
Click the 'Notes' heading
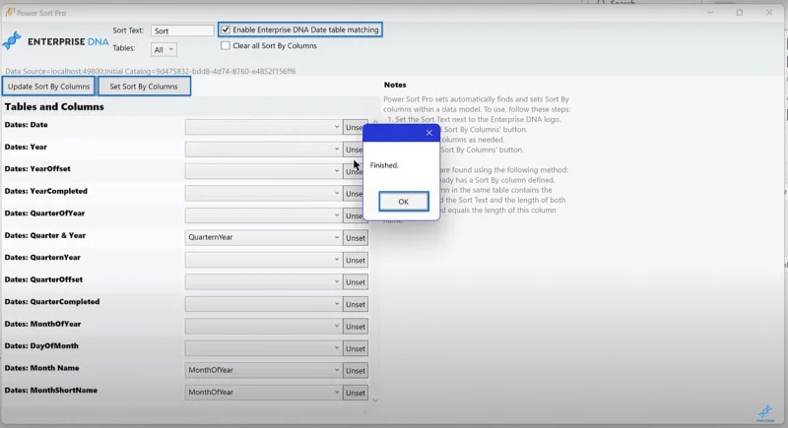(395, 85)
